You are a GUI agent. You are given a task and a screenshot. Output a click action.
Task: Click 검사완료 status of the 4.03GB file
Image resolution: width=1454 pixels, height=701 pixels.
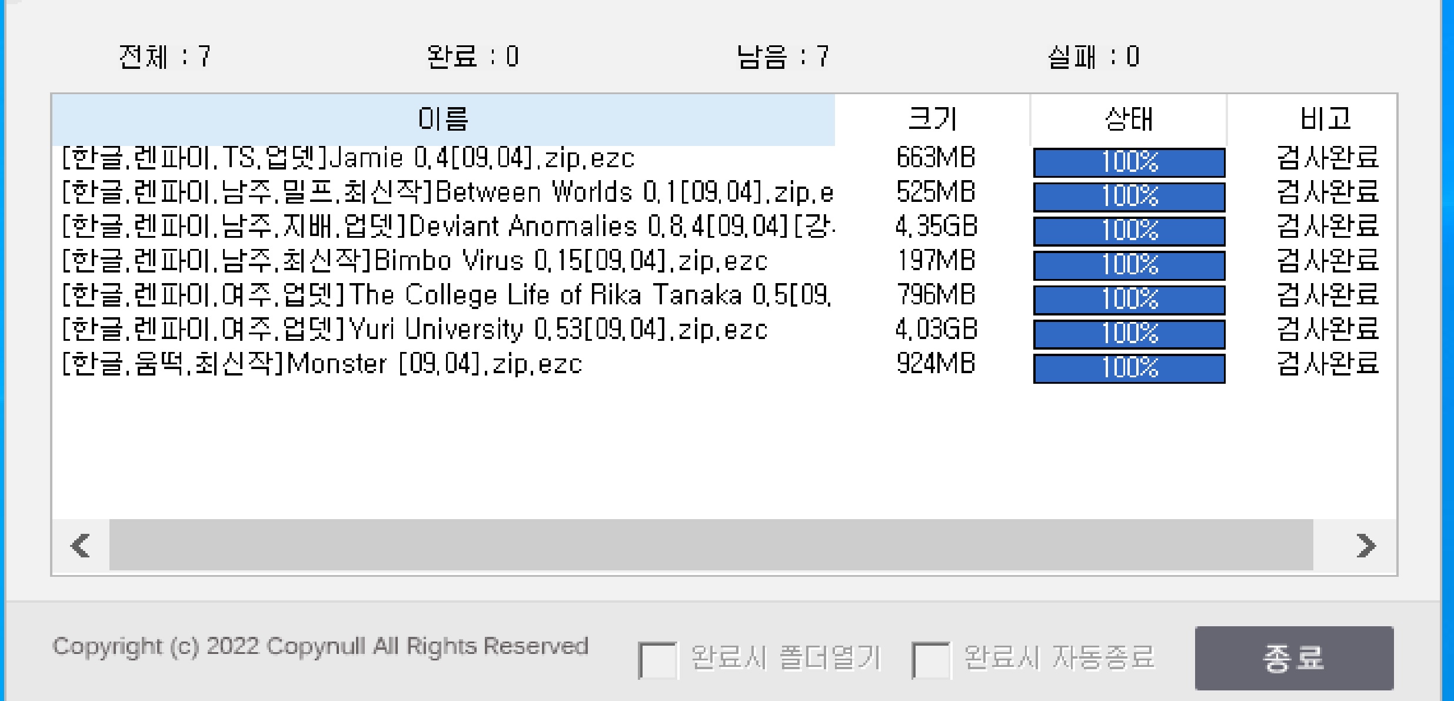(1327, 330)
